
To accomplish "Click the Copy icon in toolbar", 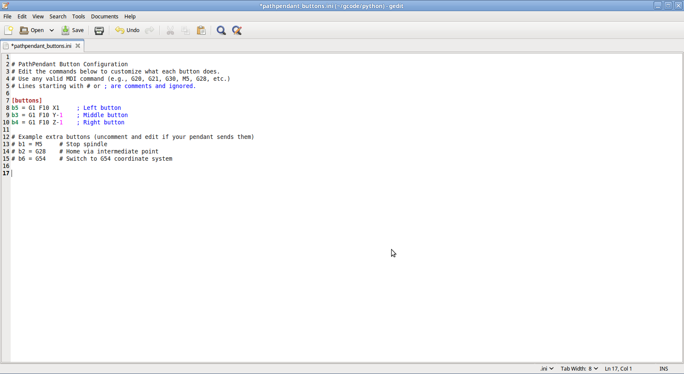I will (x=186, y=30).
